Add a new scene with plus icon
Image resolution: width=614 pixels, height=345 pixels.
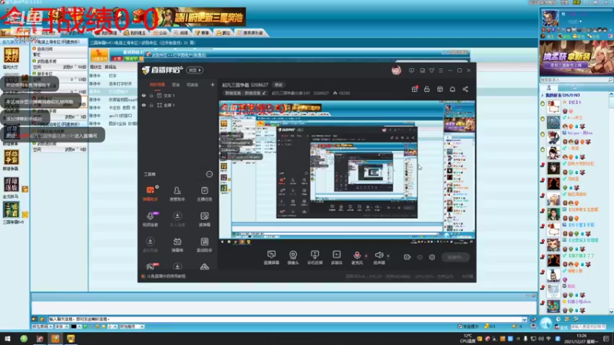click(x=213, y=84)
